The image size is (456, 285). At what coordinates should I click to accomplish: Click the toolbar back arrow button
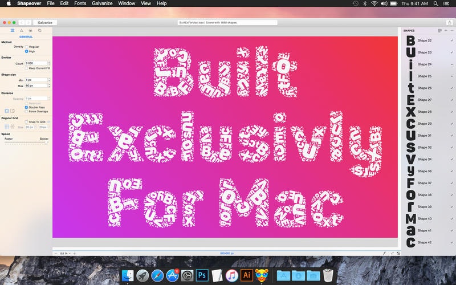[22, 22]
